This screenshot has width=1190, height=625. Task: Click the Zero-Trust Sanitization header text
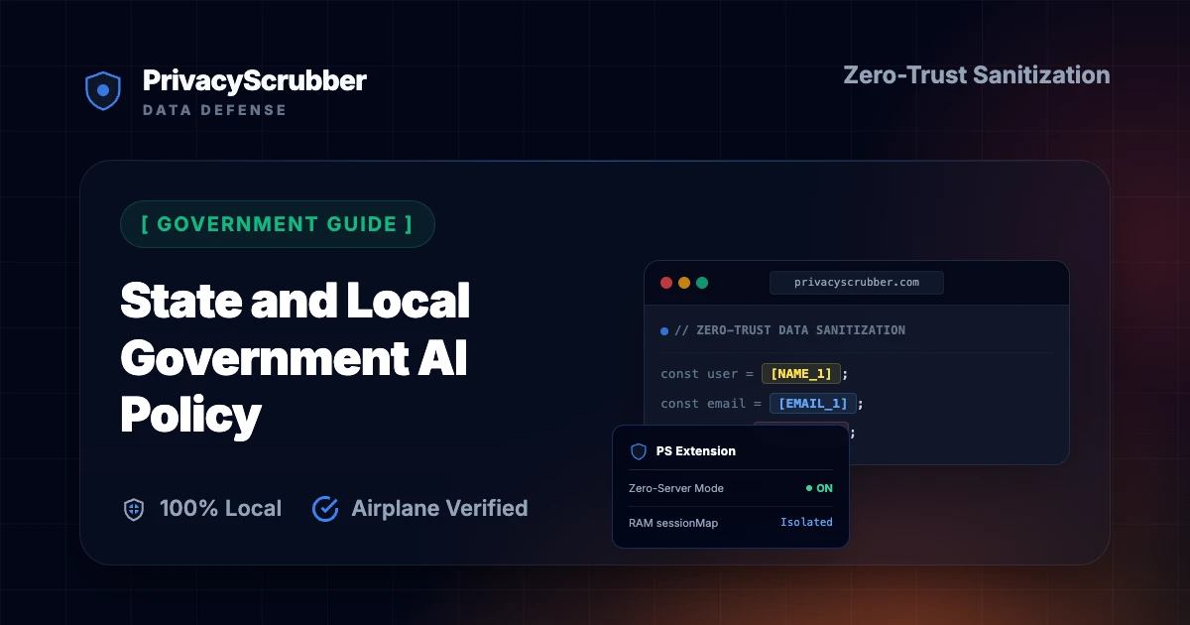pos(977,75)
